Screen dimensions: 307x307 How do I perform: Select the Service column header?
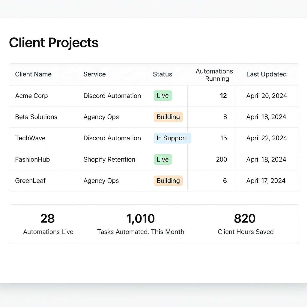(x=94, y=74)
